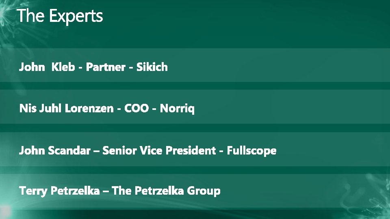Select the surname "Lorenzen"
Viewport: 390px width, 219px height.
(x=89, y=109)
